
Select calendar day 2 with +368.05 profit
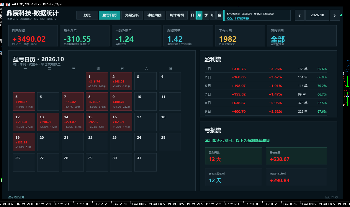click(x=121, y=81)
